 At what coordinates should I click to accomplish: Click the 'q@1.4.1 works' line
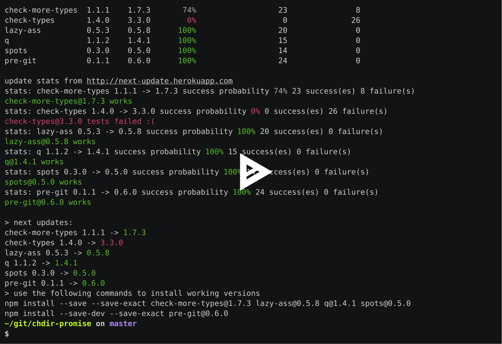pos(34,162)
